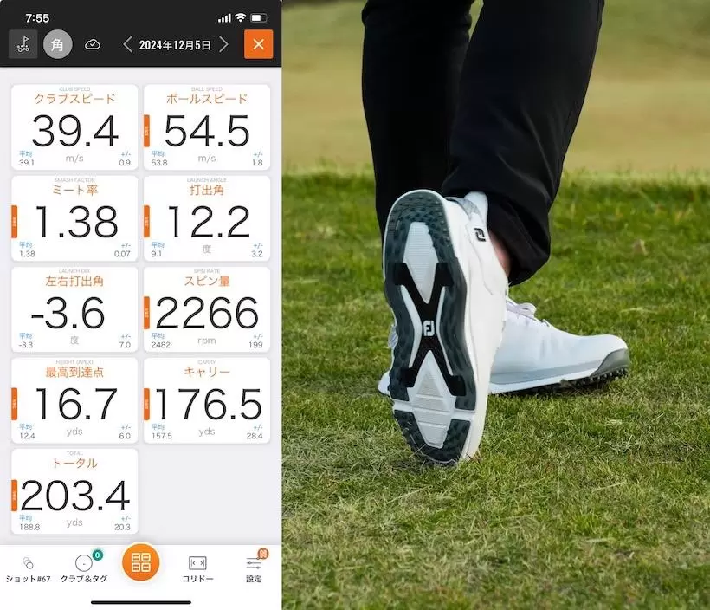710x610 pixels.
Task: Close the session with orange X
Action: [x=258, y=44]
